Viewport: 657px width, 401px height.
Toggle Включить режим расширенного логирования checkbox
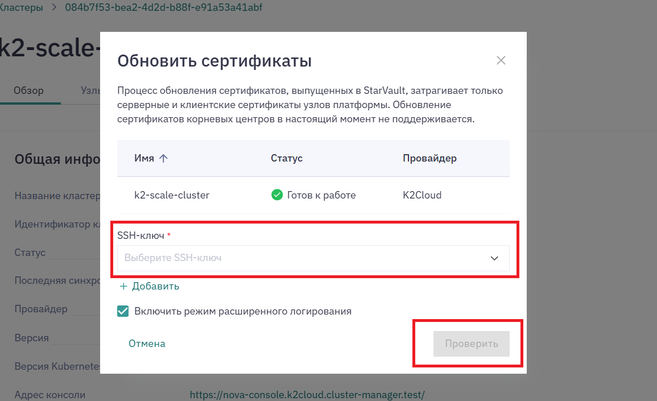coord(123,311)
